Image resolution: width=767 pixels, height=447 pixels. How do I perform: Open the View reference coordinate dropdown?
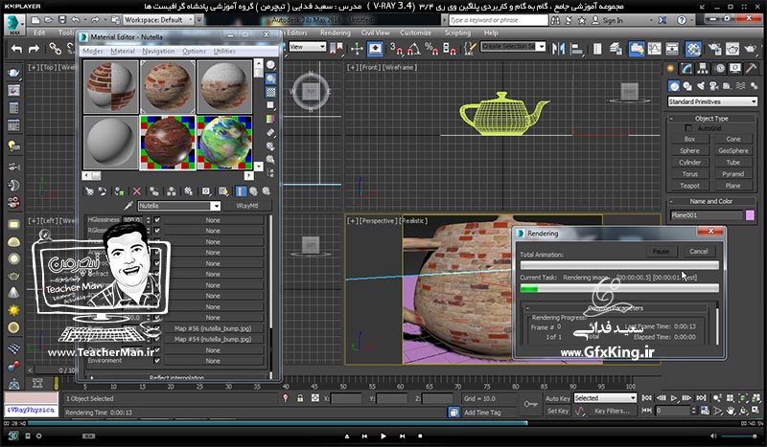pos(308,47)
